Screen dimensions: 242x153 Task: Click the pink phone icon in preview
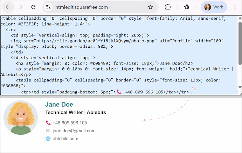(48, 123)
